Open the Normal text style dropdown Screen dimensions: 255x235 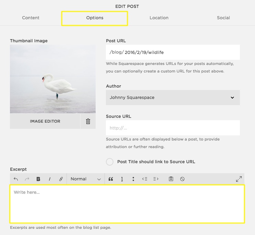[85, 179]
